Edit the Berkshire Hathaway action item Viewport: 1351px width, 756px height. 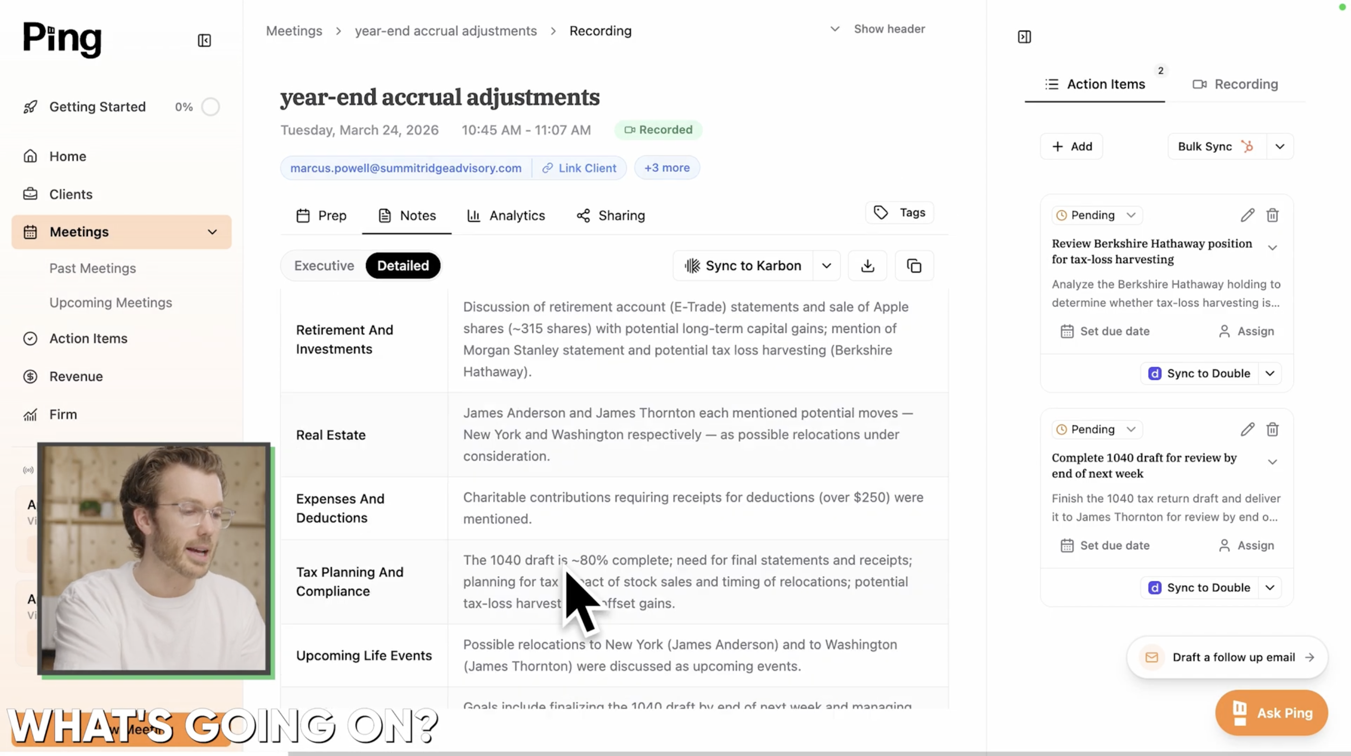[x=1248, y=215]
